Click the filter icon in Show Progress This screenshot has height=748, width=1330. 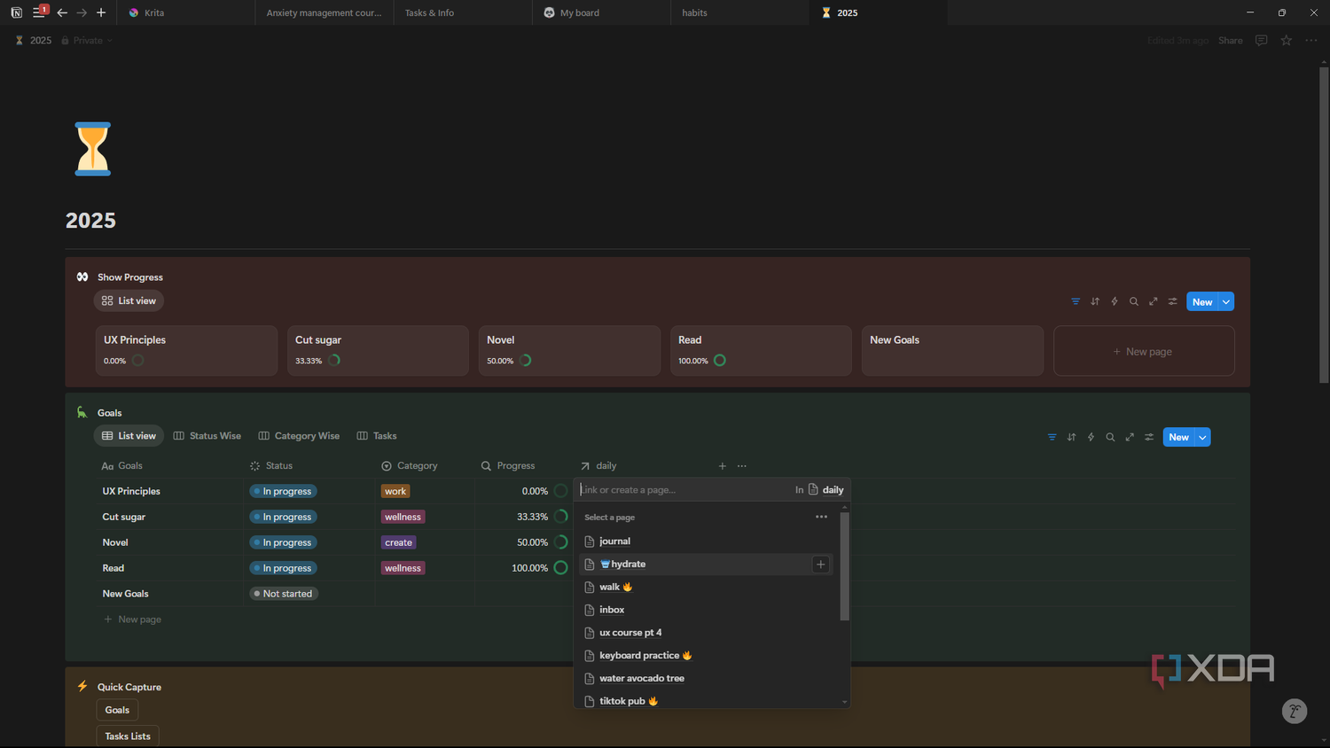(x=1076, y=301)
